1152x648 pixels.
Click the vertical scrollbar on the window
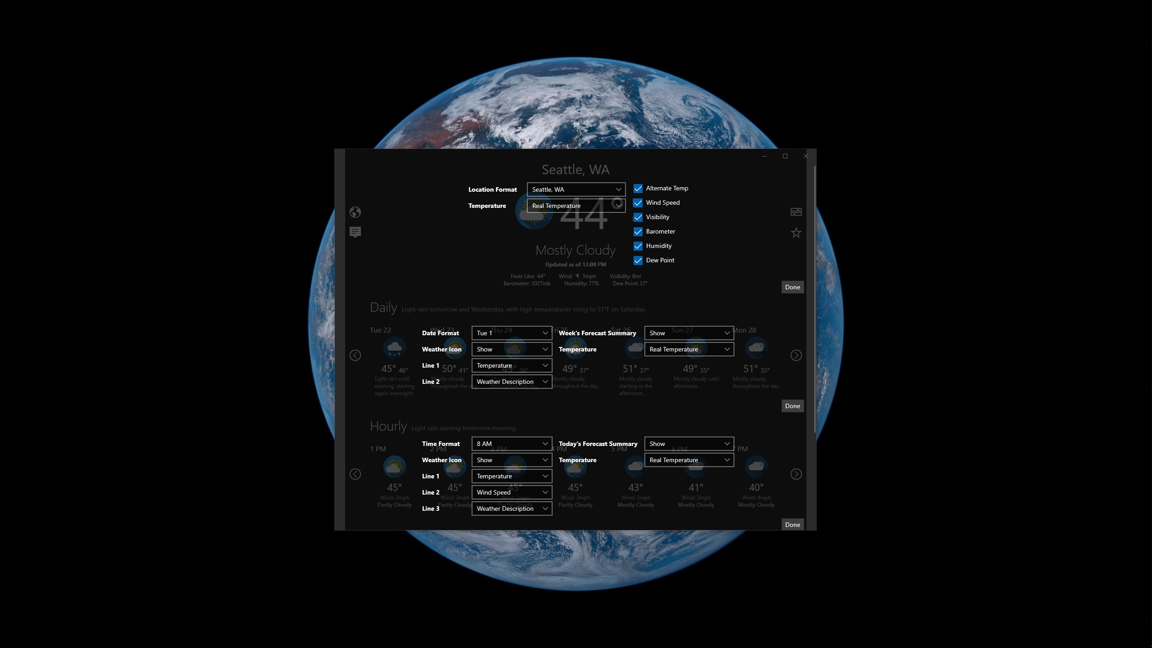[x=814, y=297]
